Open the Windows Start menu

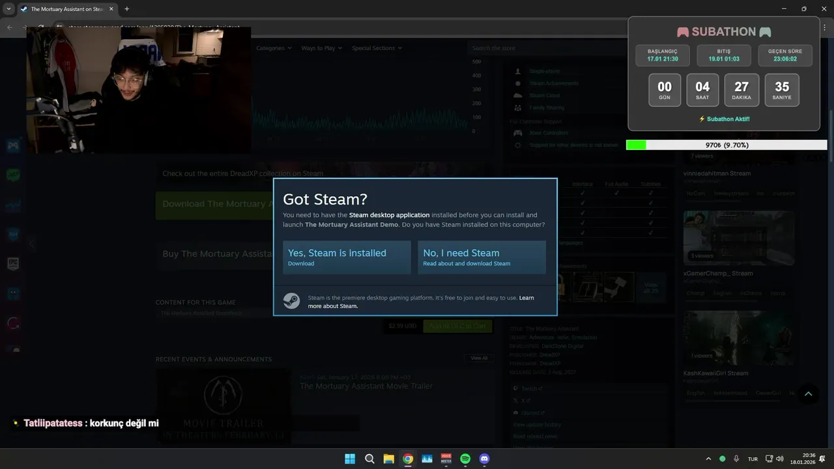click(x=350, y=459)
